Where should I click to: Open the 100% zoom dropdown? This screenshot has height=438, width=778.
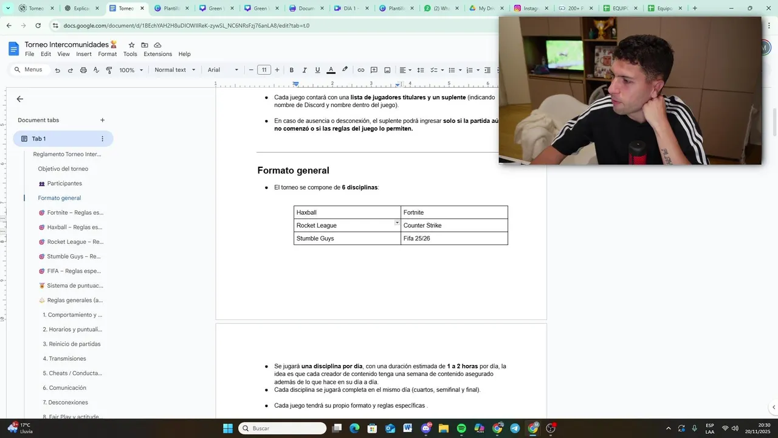[131, 70]
